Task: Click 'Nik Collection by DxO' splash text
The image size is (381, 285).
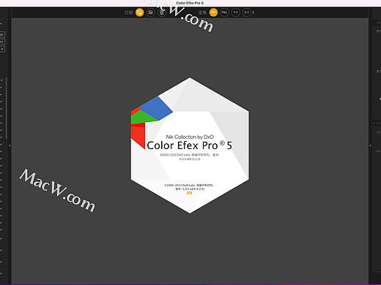Action: (x=190, y=137)
